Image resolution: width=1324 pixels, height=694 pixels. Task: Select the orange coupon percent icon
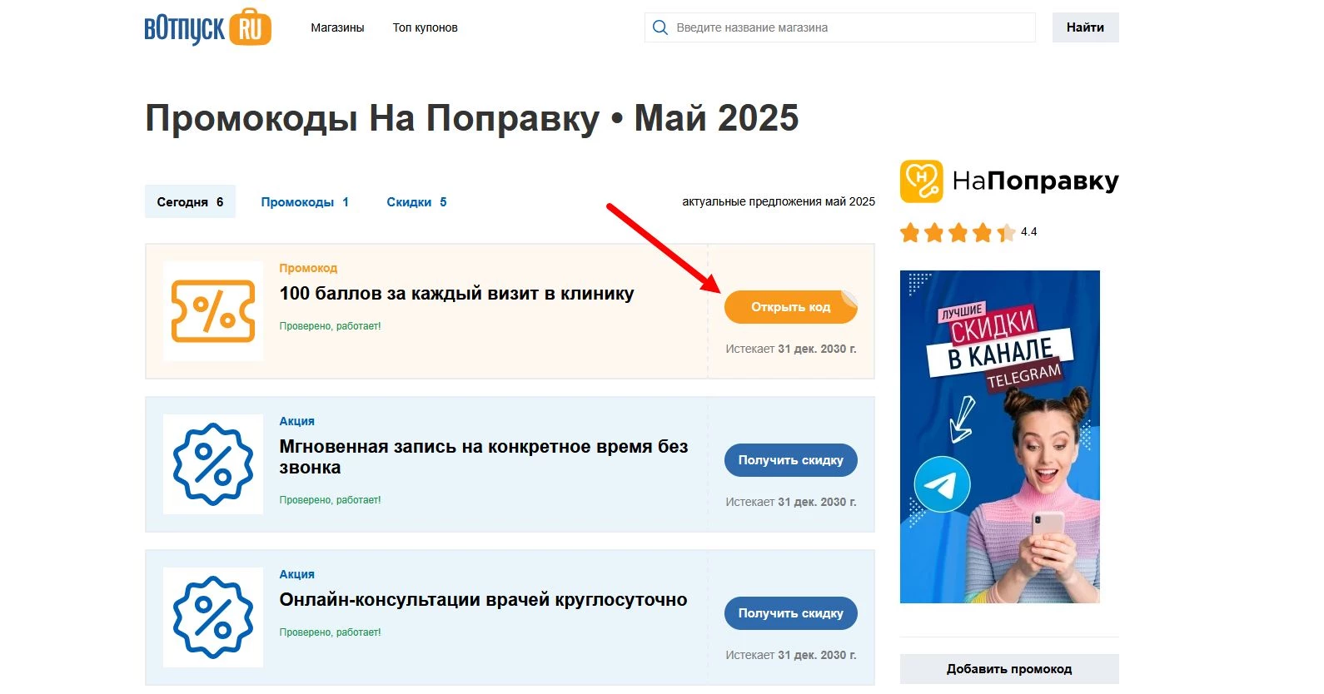213,310
